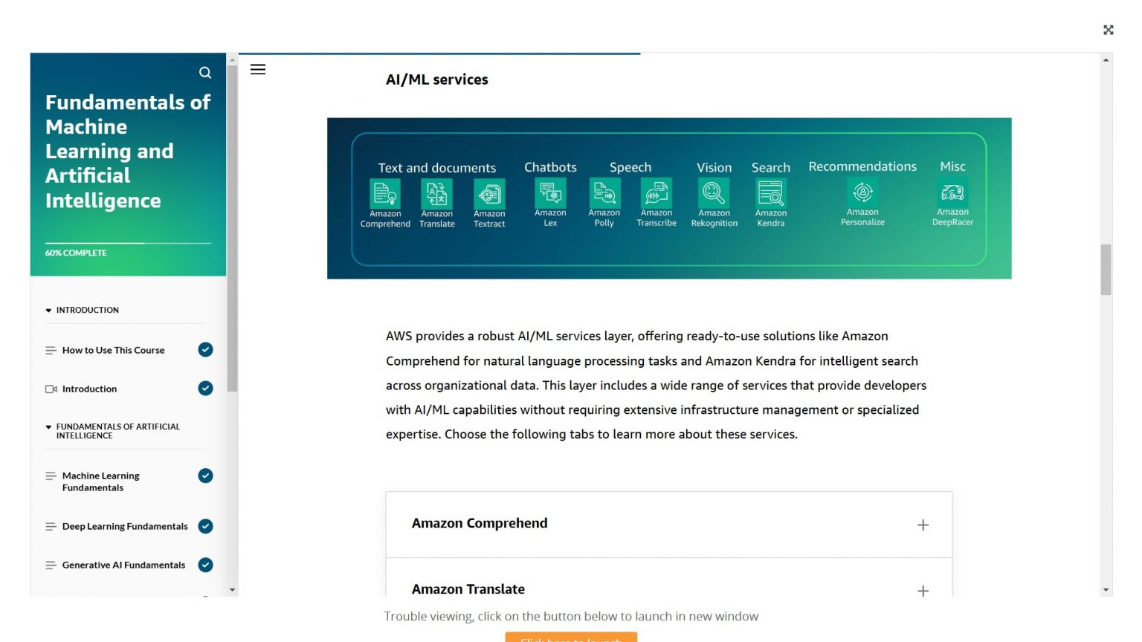This screenshot has width=1142, height=642.
Task: Click the main content vertical scrollbar thumb
Action: 1106,269
